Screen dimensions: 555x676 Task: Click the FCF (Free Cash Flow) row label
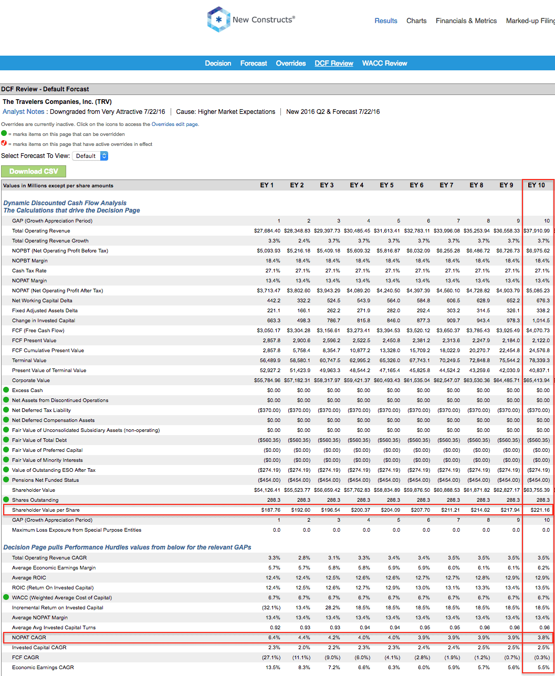click(x=38, y=330)
